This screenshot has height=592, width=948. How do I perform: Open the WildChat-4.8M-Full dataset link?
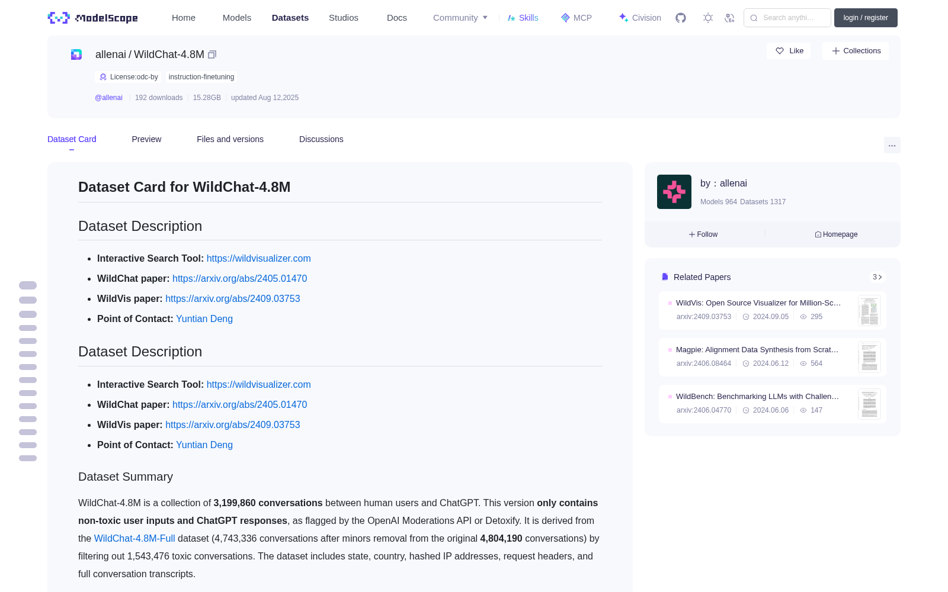[x=134, y=538]
